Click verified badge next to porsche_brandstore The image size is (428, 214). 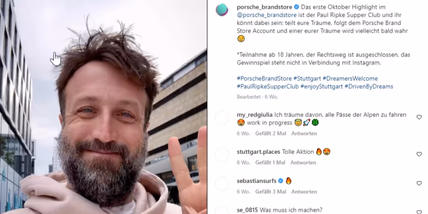296,7
